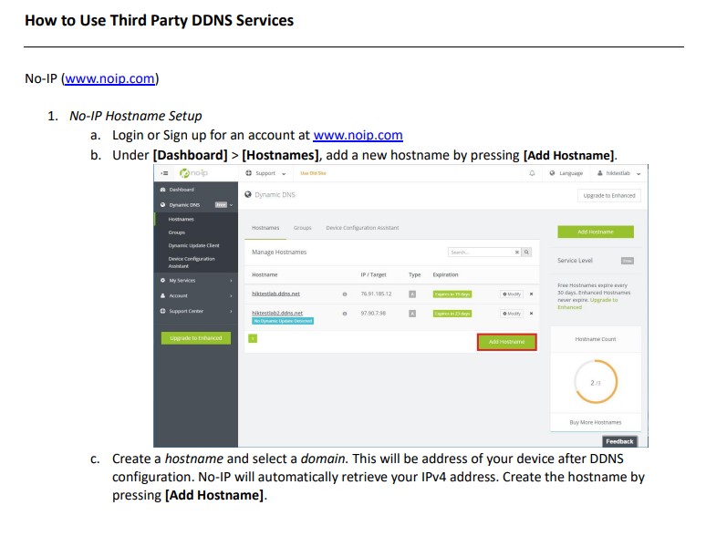Click info icon for hiktestlab.ddns.net
This screenshot has height=557, width=706.
tap(345, 294)
